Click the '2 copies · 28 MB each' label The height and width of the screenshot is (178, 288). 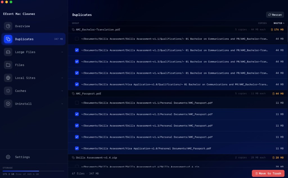[x=250, y=157]
